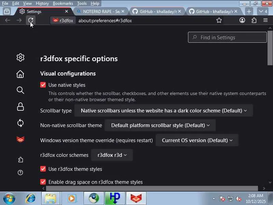Open Home settings in sidebar
273x205 pixels.
pyautogui.click(x=20, y=74)
